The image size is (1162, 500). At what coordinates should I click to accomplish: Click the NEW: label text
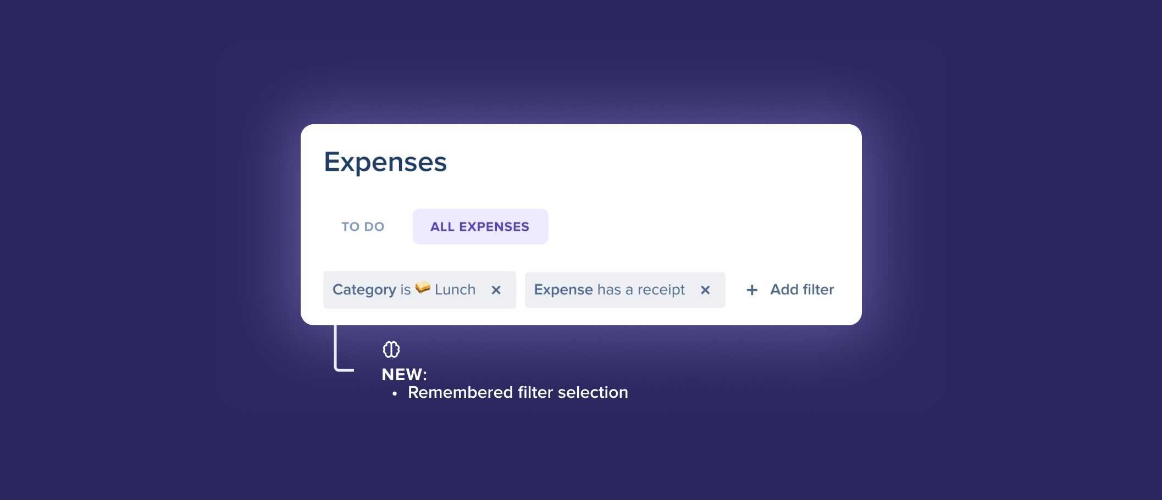(404, 375)
